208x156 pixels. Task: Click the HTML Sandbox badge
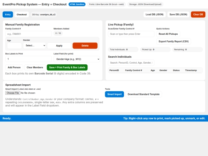tap(77, 4)
